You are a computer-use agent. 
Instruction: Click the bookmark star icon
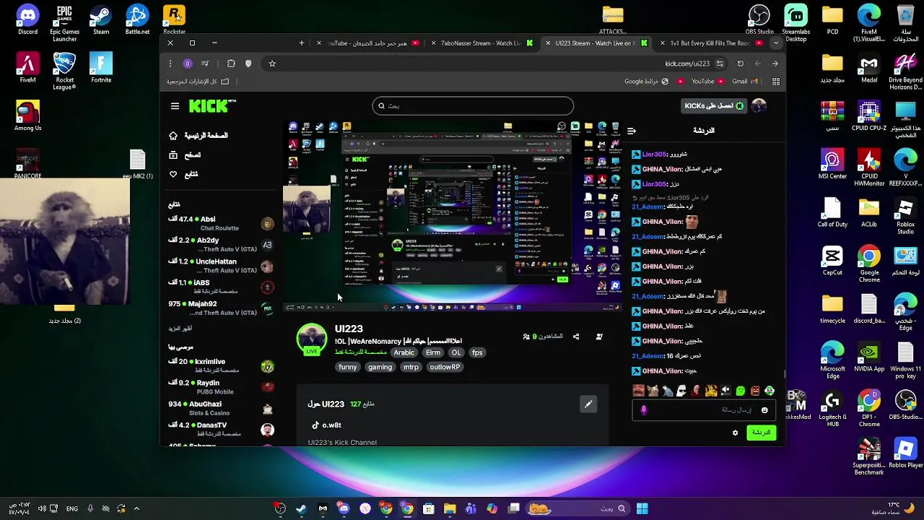[x=272, y=64]
